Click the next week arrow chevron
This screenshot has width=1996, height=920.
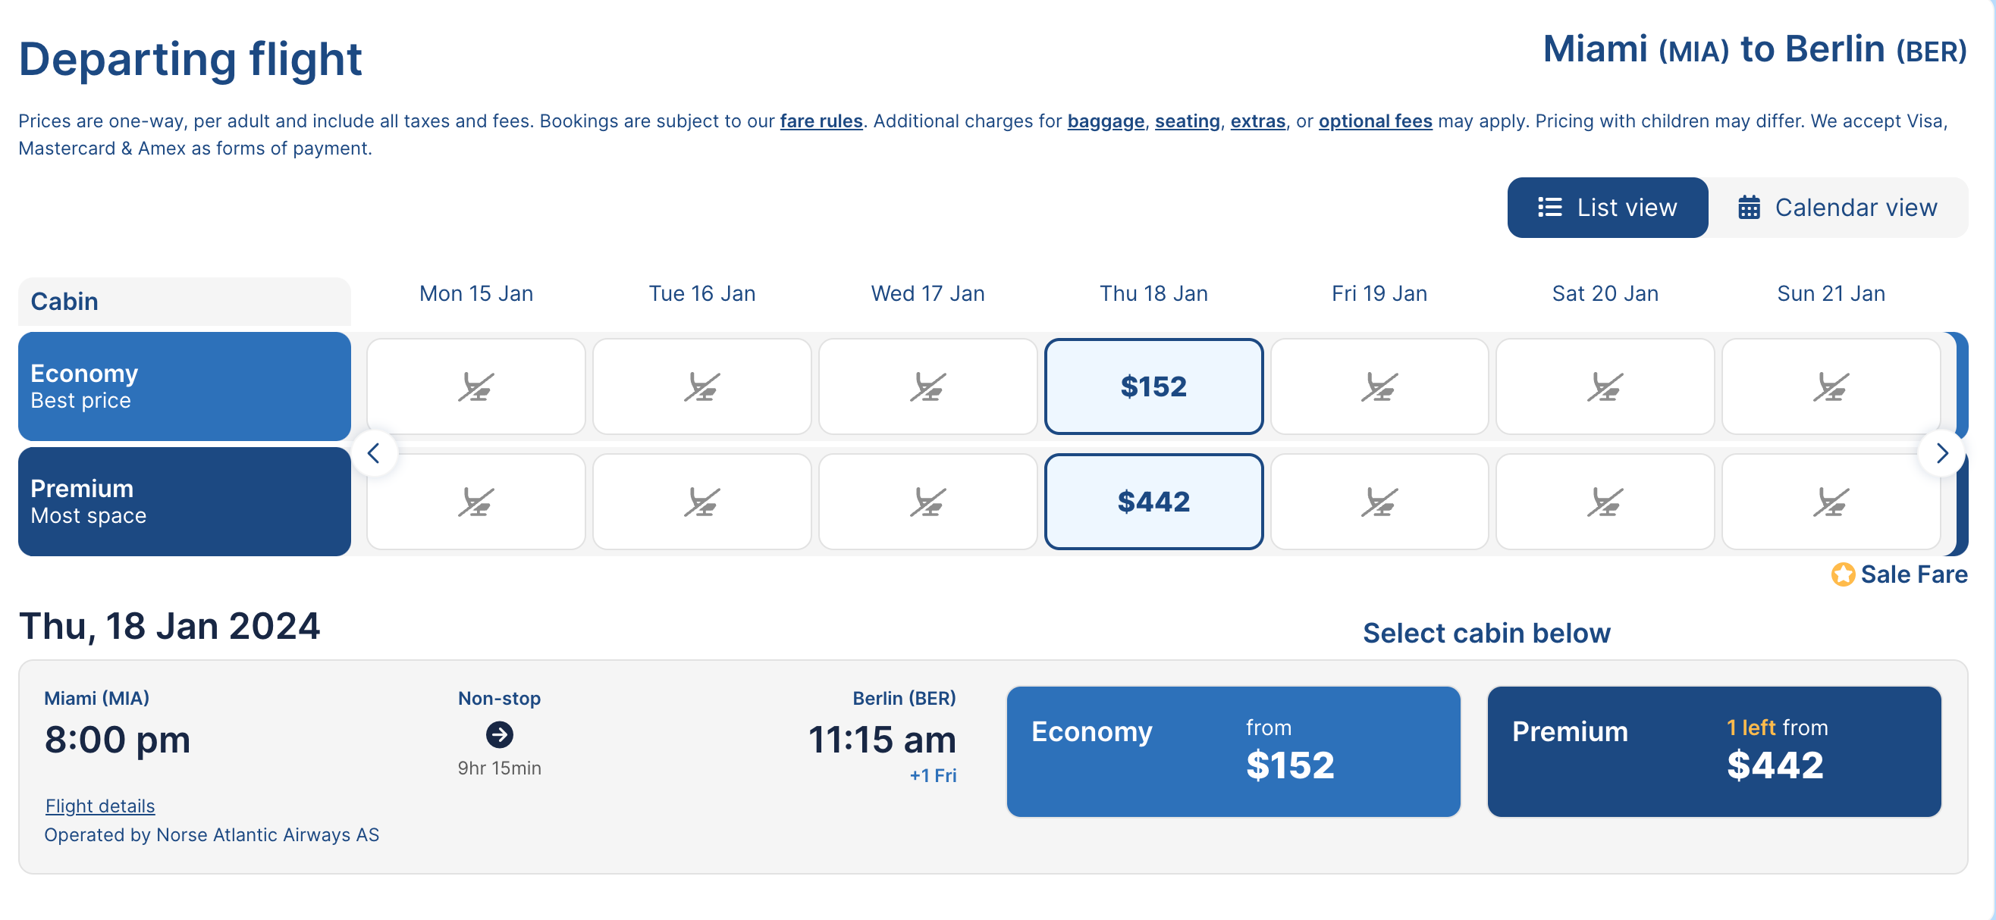1941,453
